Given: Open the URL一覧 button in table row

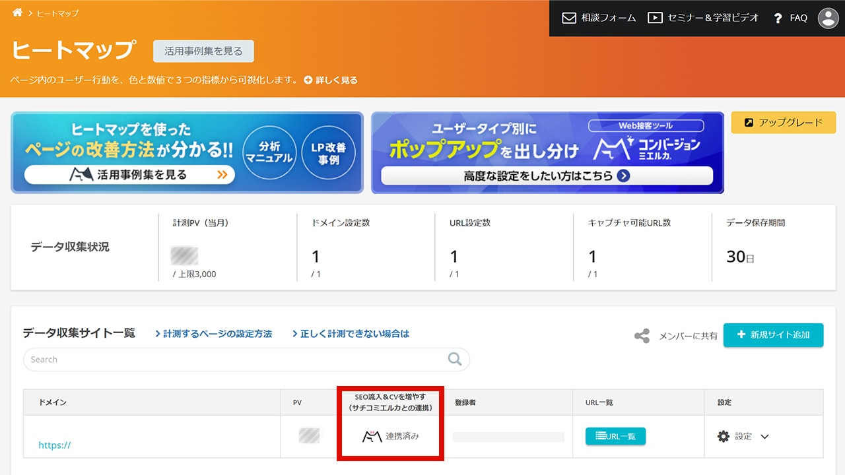Looking at the screenshot, I should pos(615,436).
